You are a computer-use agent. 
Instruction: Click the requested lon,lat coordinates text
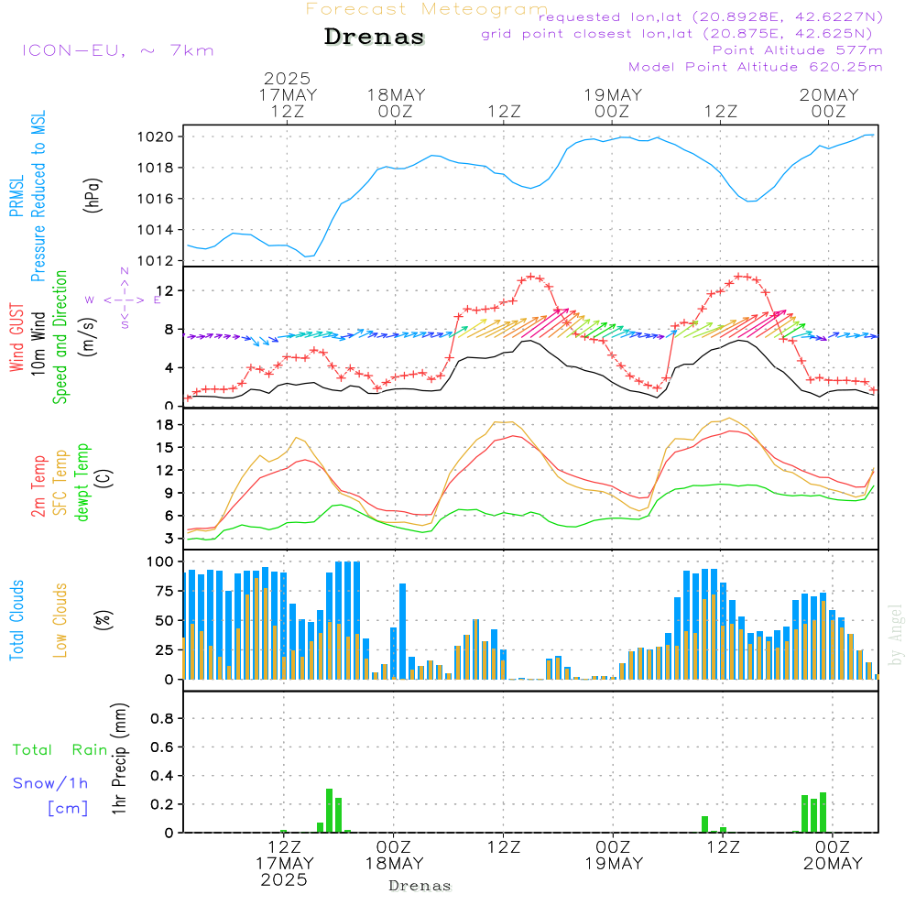coord(711,17)
